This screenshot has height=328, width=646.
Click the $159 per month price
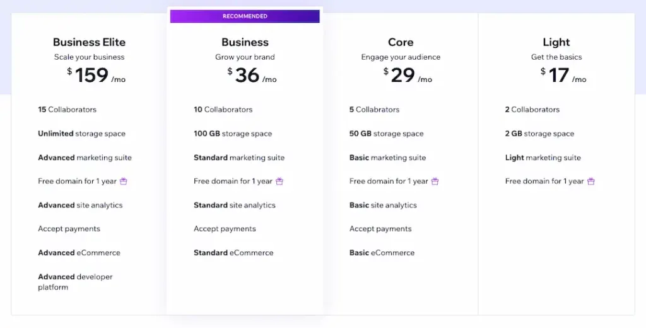point(97,76)
